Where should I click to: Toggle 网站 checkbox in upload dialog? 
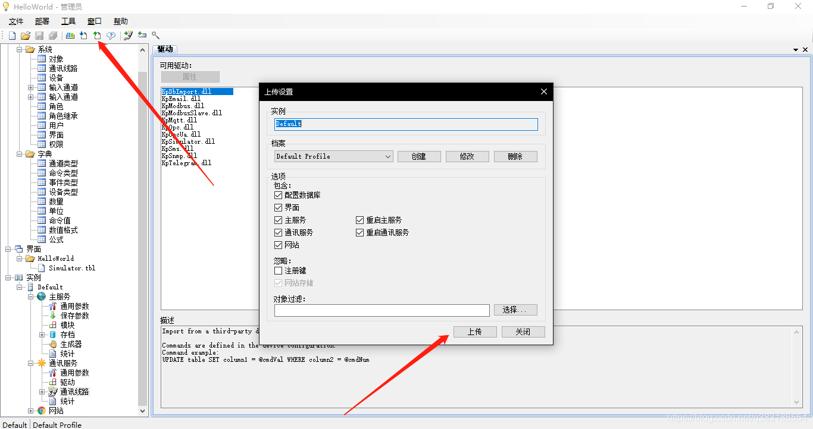coord(278,245)
